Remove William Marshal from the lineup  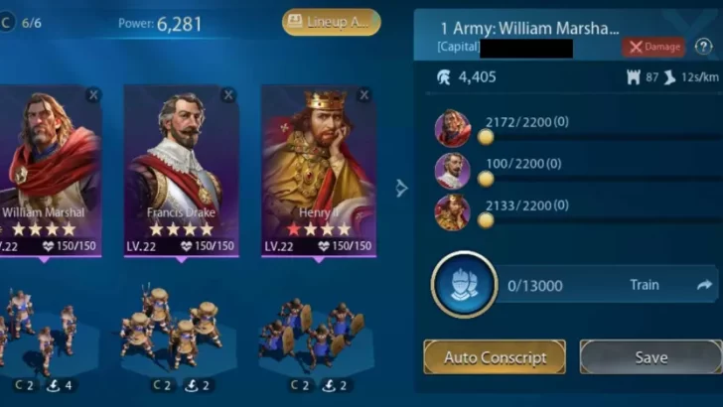click(x=93, y=95)
